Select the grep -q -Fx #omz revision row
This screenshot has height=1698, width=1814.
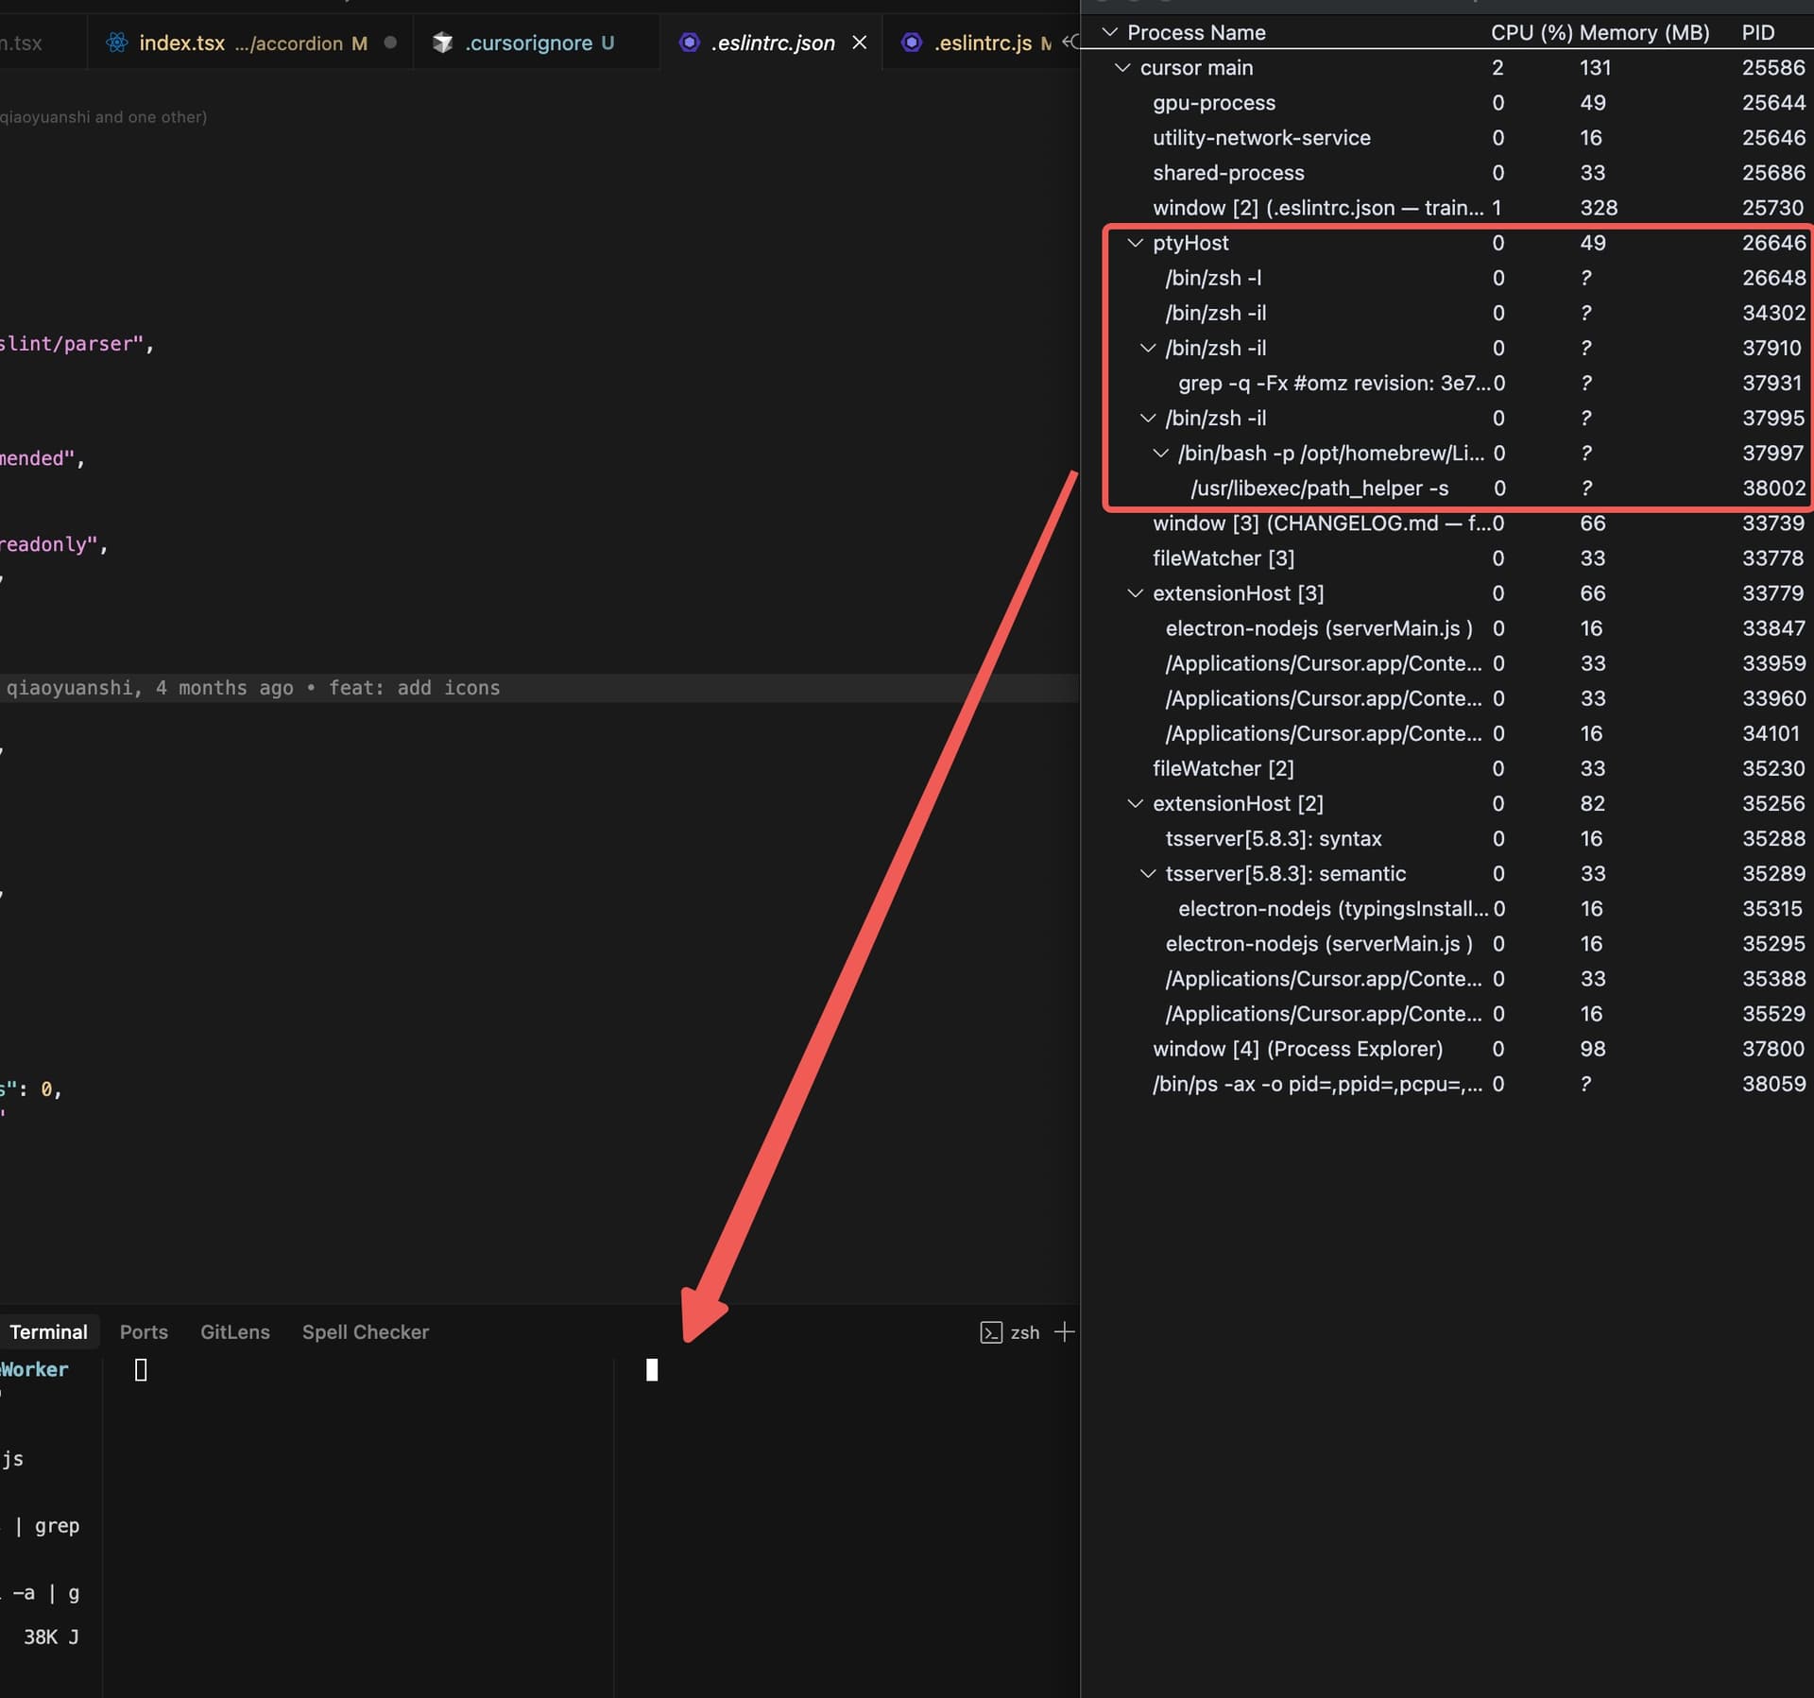(1447, 383)
